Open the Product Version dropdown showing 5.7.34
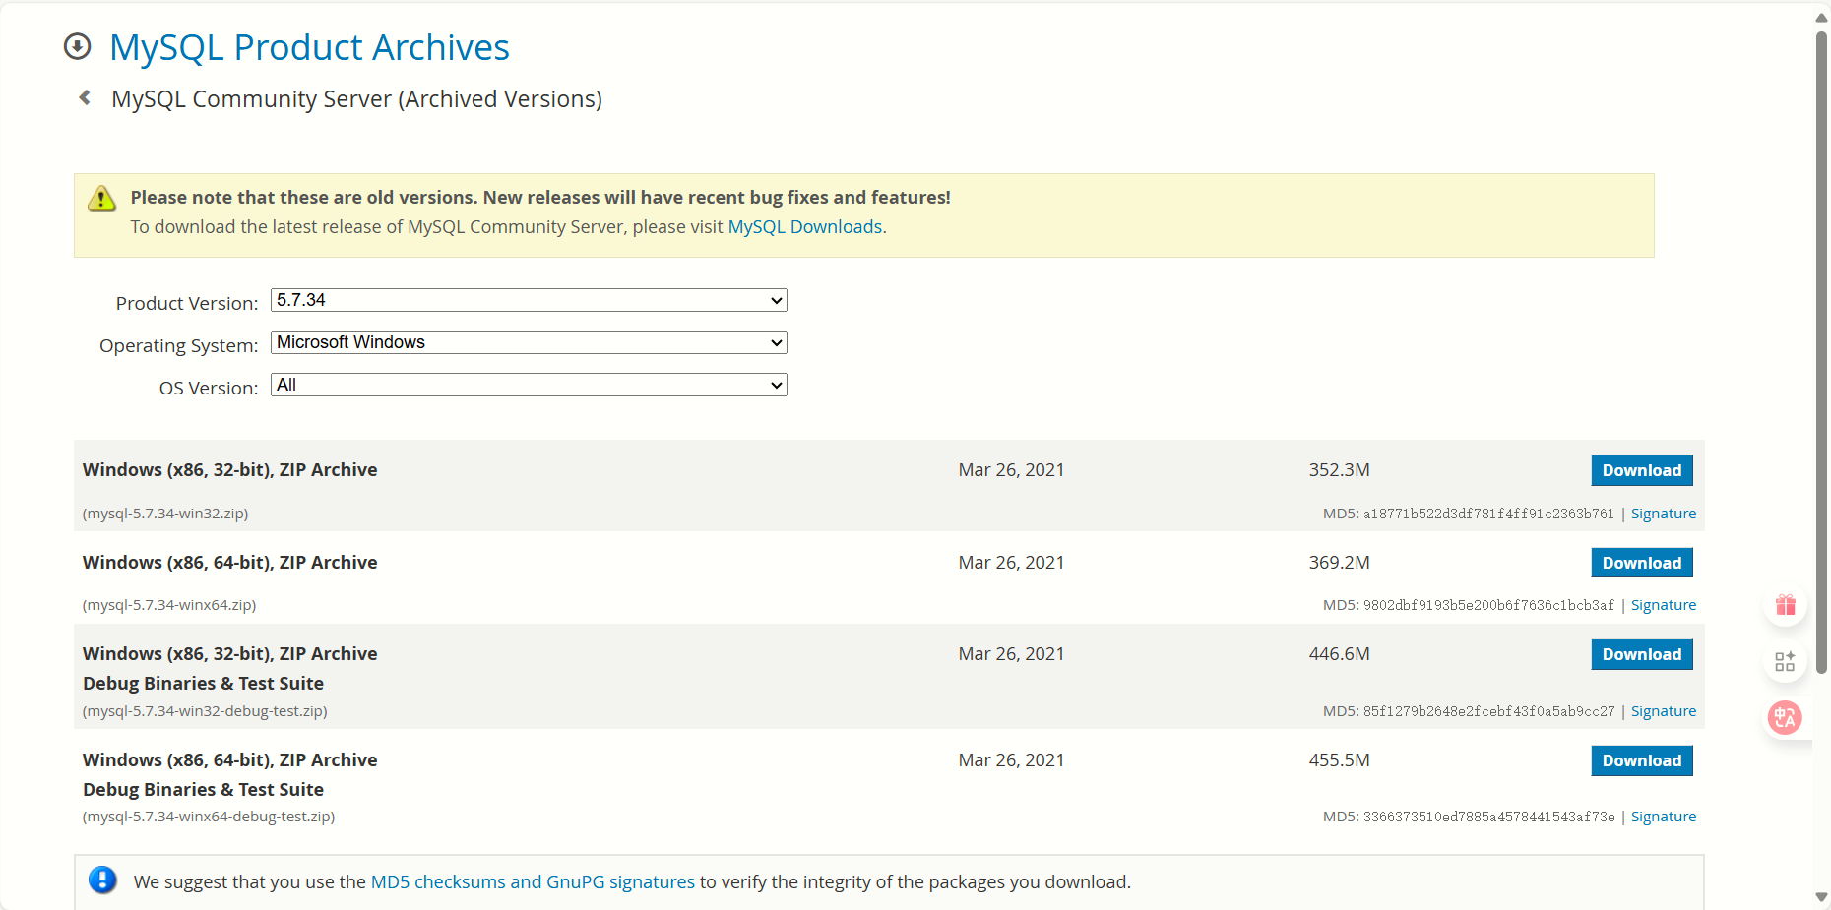The height and width of the screenshot is (910, 1831). (529, 300)
